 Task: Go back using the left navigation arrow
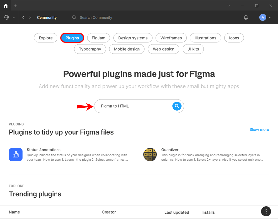pyautogui.click(x=23, y=17)
